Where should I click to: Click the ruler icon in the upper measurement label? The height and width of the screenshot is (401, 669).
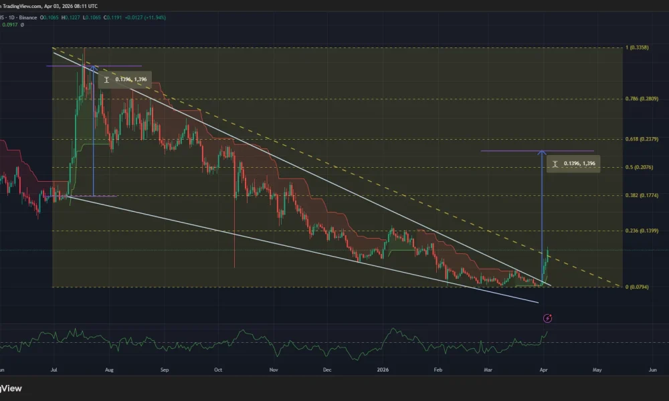(x=106, y=79)
